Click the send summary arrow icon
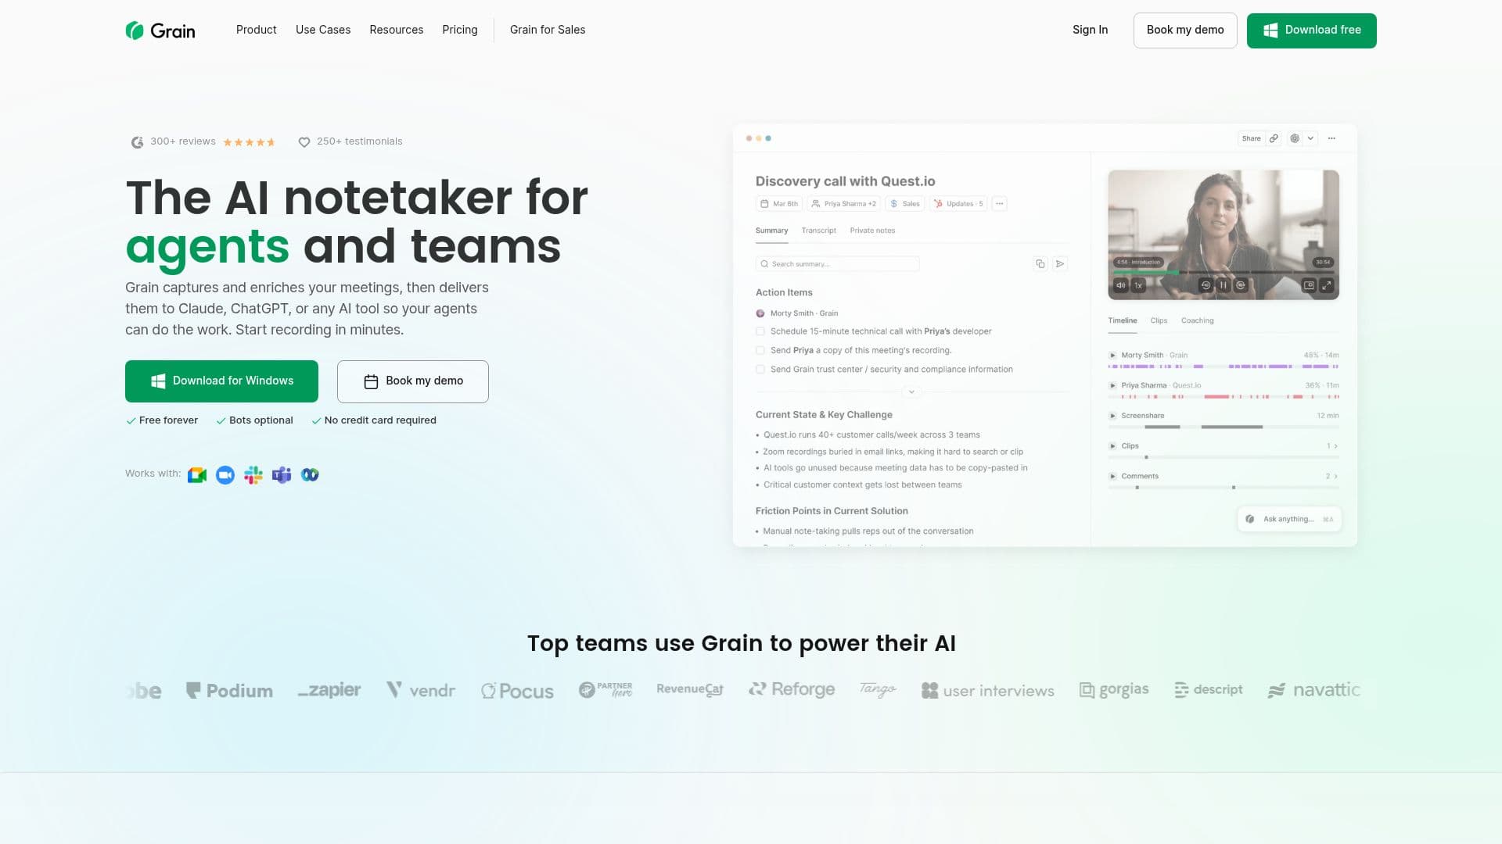Image resolution: width=1502 pixels, height=844 pixels. click(1060, 264)
